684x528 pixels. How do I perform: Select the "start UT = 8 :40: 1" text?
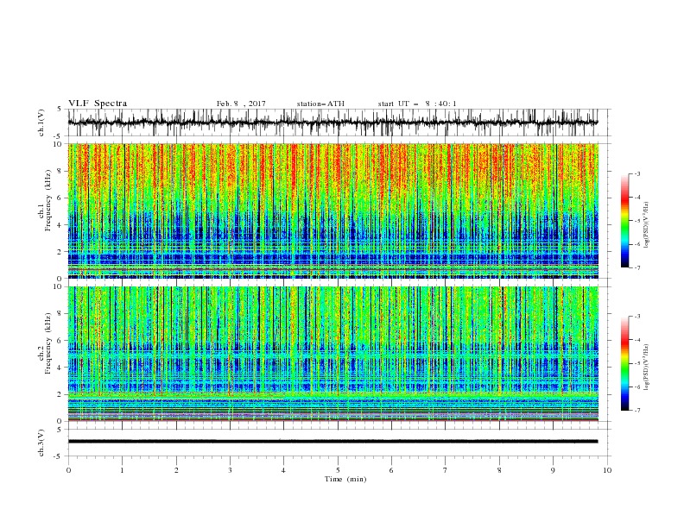pos(417,104)
